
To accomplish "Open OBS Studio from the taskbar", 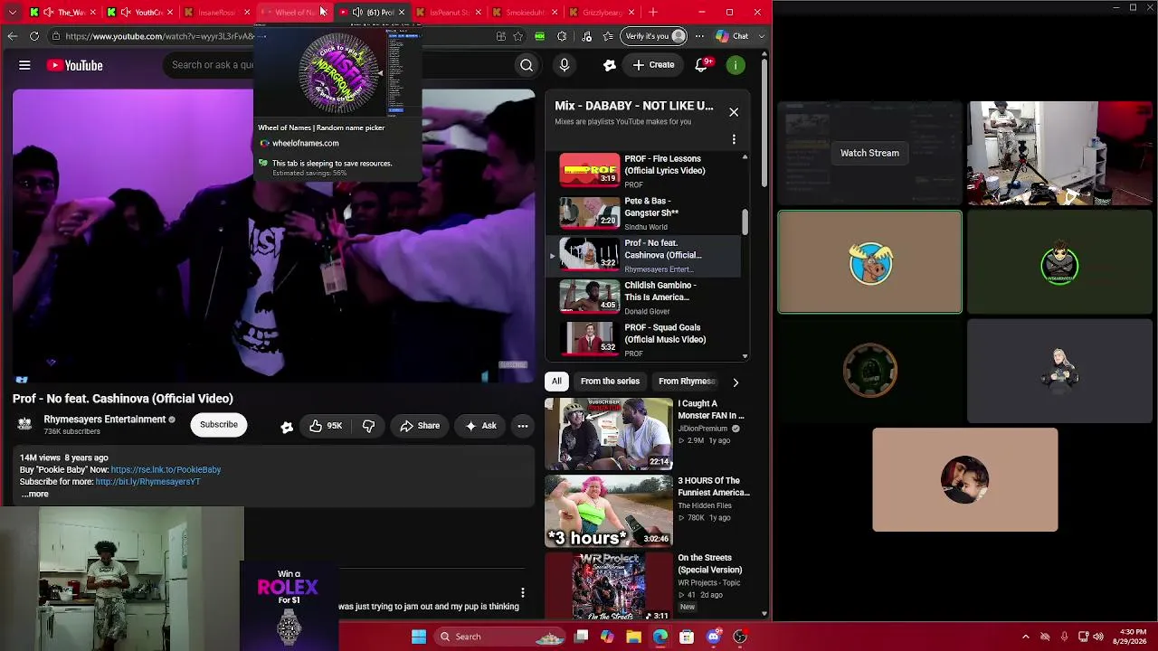I will [x=739, y=637].
